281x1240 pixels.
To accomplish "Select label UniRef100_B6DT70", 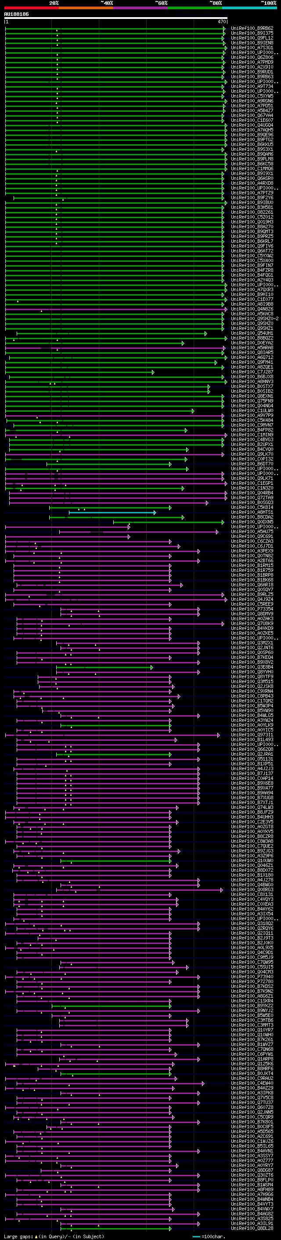I will (x=252, y=464).
